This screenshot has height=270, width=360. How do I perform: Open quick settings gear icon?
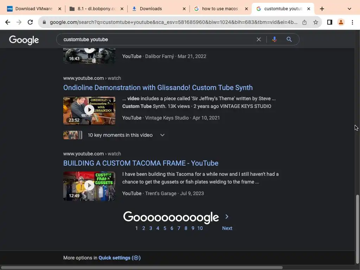136,258
